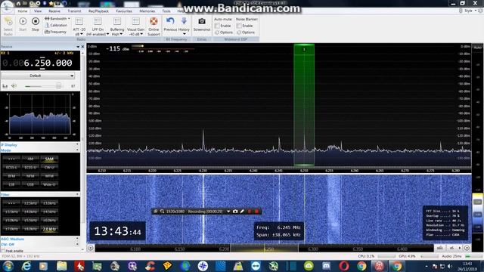484x272 pixels.
Task: Switch to the Favourites ribbon tab
Action: [x=124, y=11]
